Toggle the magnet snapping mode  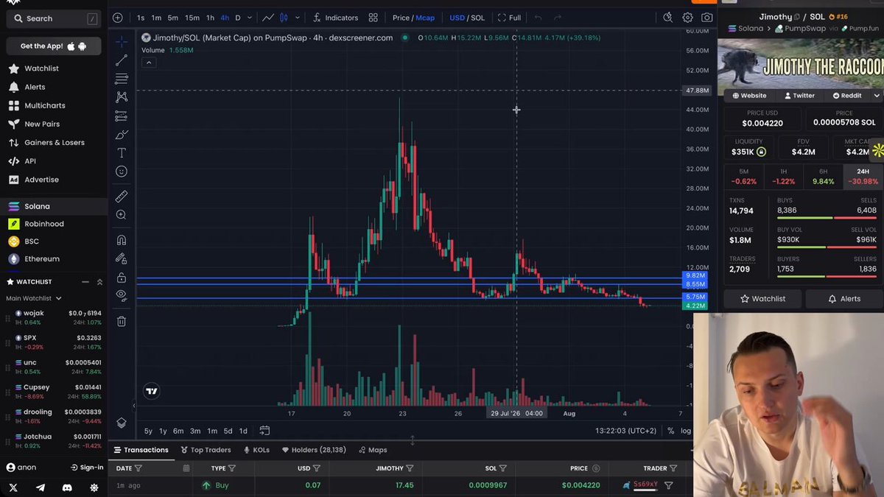click(122, 240)
